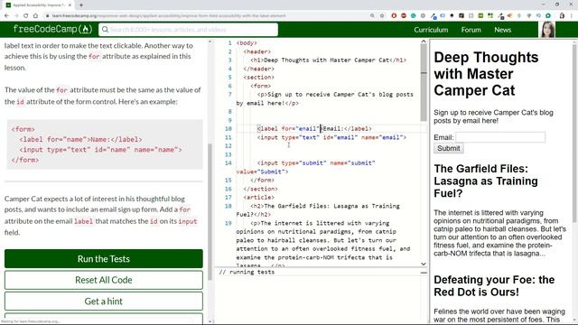The width and height of the screenshot is (578, 325).
Task: Click the search magnifier icon in freeCodeCamp bar
Action: tap(105, 30)
